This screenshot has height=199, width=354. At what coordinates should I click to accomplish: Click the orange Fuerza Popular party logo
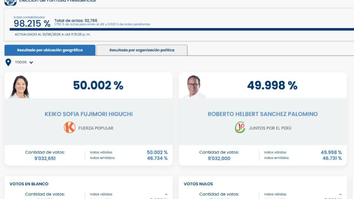click(69, 127)
